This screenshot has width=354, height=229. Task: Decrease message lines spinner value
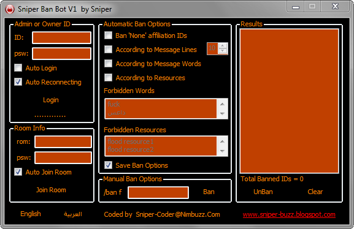(223, 51)
